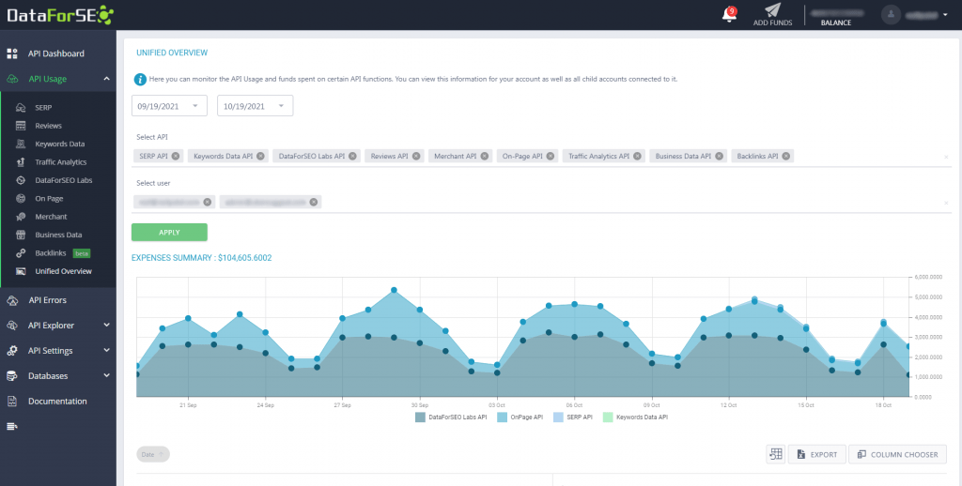The image size is (962, 486).
Task: Open Traffic Analytics usage page
Action: point(61,162)
